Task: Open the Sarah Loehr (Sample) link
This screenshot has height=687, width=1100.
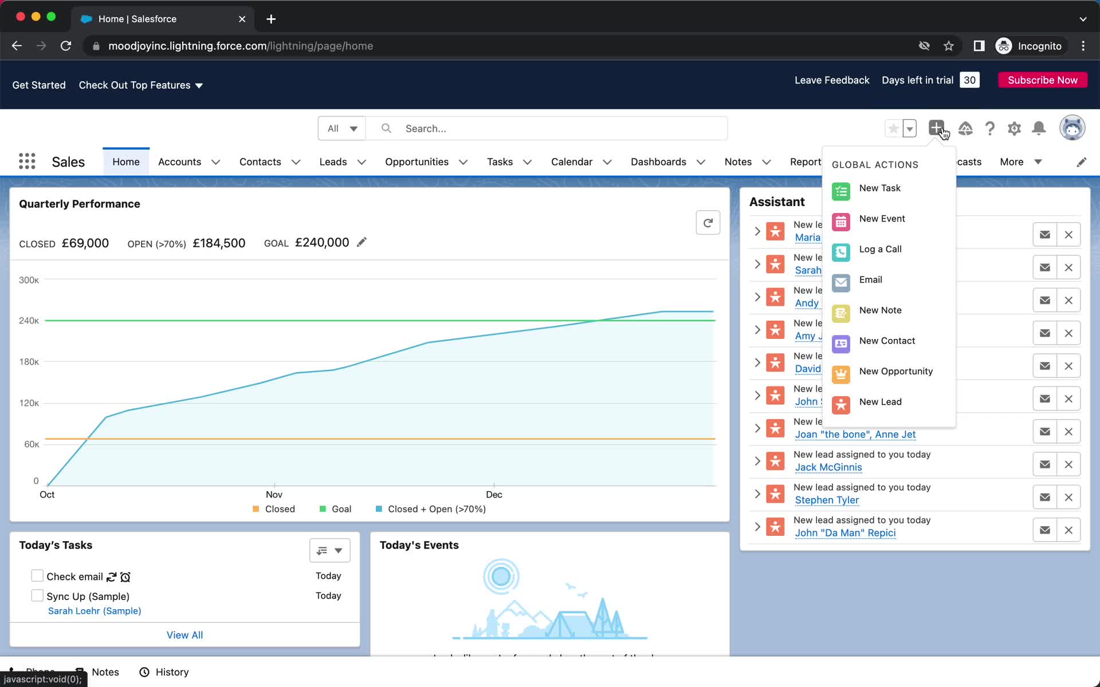Action: [x=95, y=611]
